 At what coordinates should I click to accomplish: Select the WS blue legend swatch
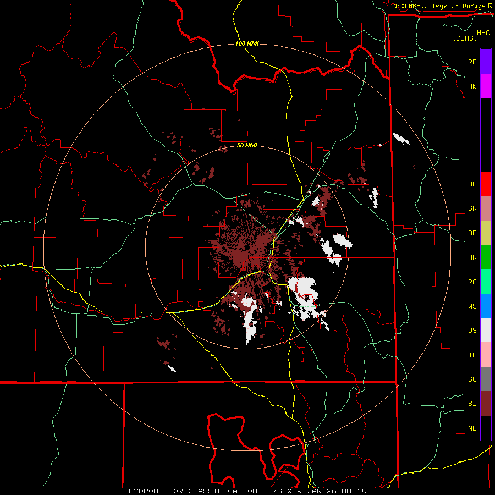click(486, 306)
